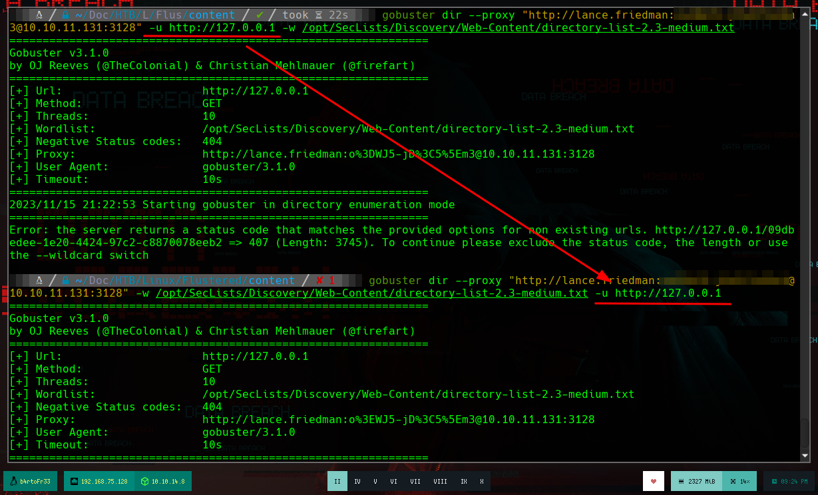Click '-u http://127.0.0.1' in the second command
Viewport: 818px width, 495px height.
[x=658, y=293]
